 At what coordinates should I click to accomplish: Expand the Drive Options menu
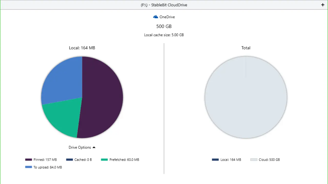point(82,147)
